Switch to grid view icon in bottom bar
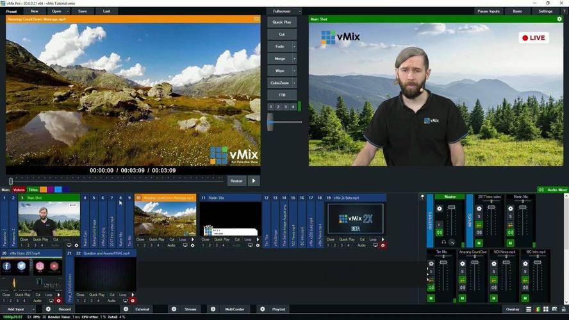 pyautogui.click(x=546, y=309)
